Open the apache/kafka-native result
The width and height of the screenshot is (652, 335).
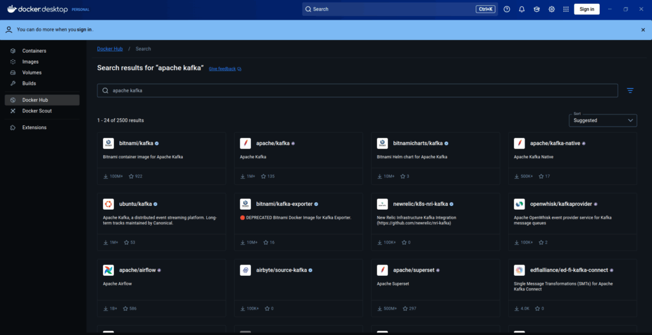coord(572,158)
